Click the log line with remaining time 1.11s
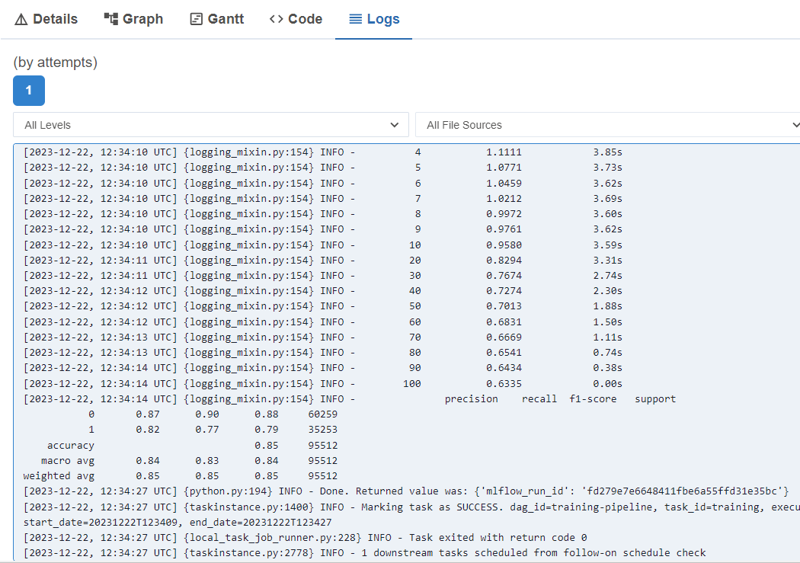 (322, 337)
